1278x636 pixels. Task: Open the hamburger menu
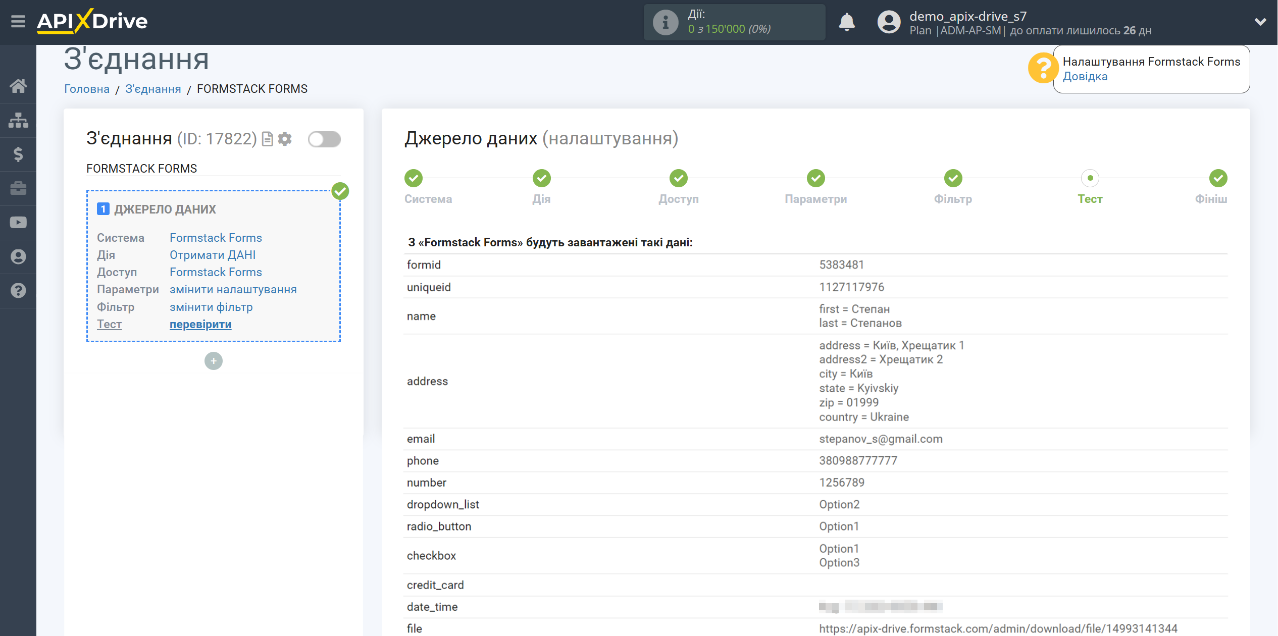click(18, 22)
